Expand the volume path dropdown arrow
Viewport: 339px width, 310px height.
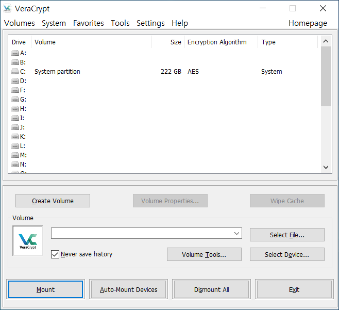(236, 233)
